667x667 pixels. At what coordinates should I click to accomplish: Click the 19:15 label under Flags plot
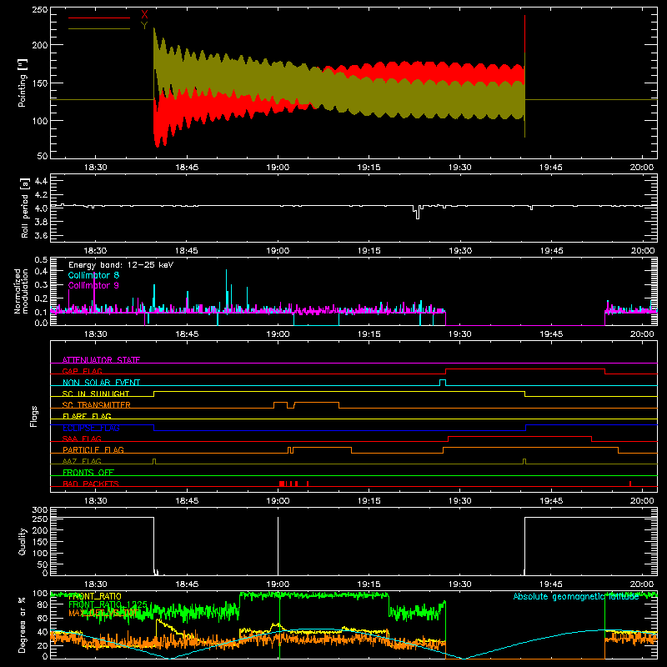369,501
